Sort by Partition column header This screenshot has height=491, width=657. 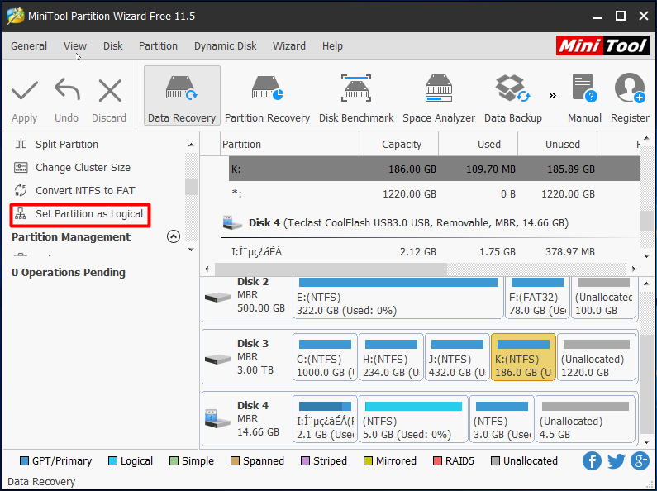[289, 144]
